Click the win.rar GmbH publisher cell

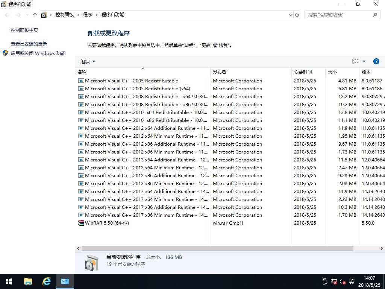coord(227,223)
